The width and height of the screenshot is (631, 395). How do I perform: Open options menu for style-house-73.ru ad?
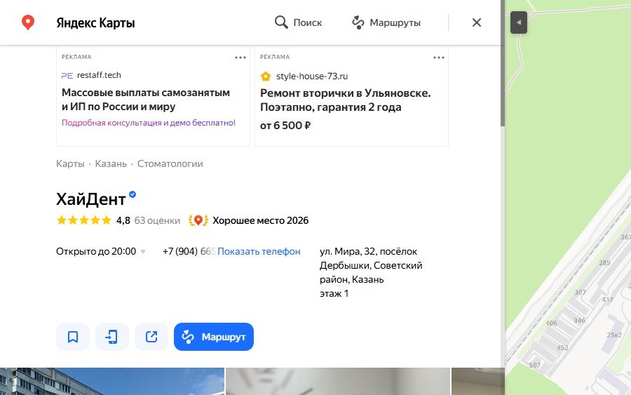pyautogui.click(x=439, y=58)
